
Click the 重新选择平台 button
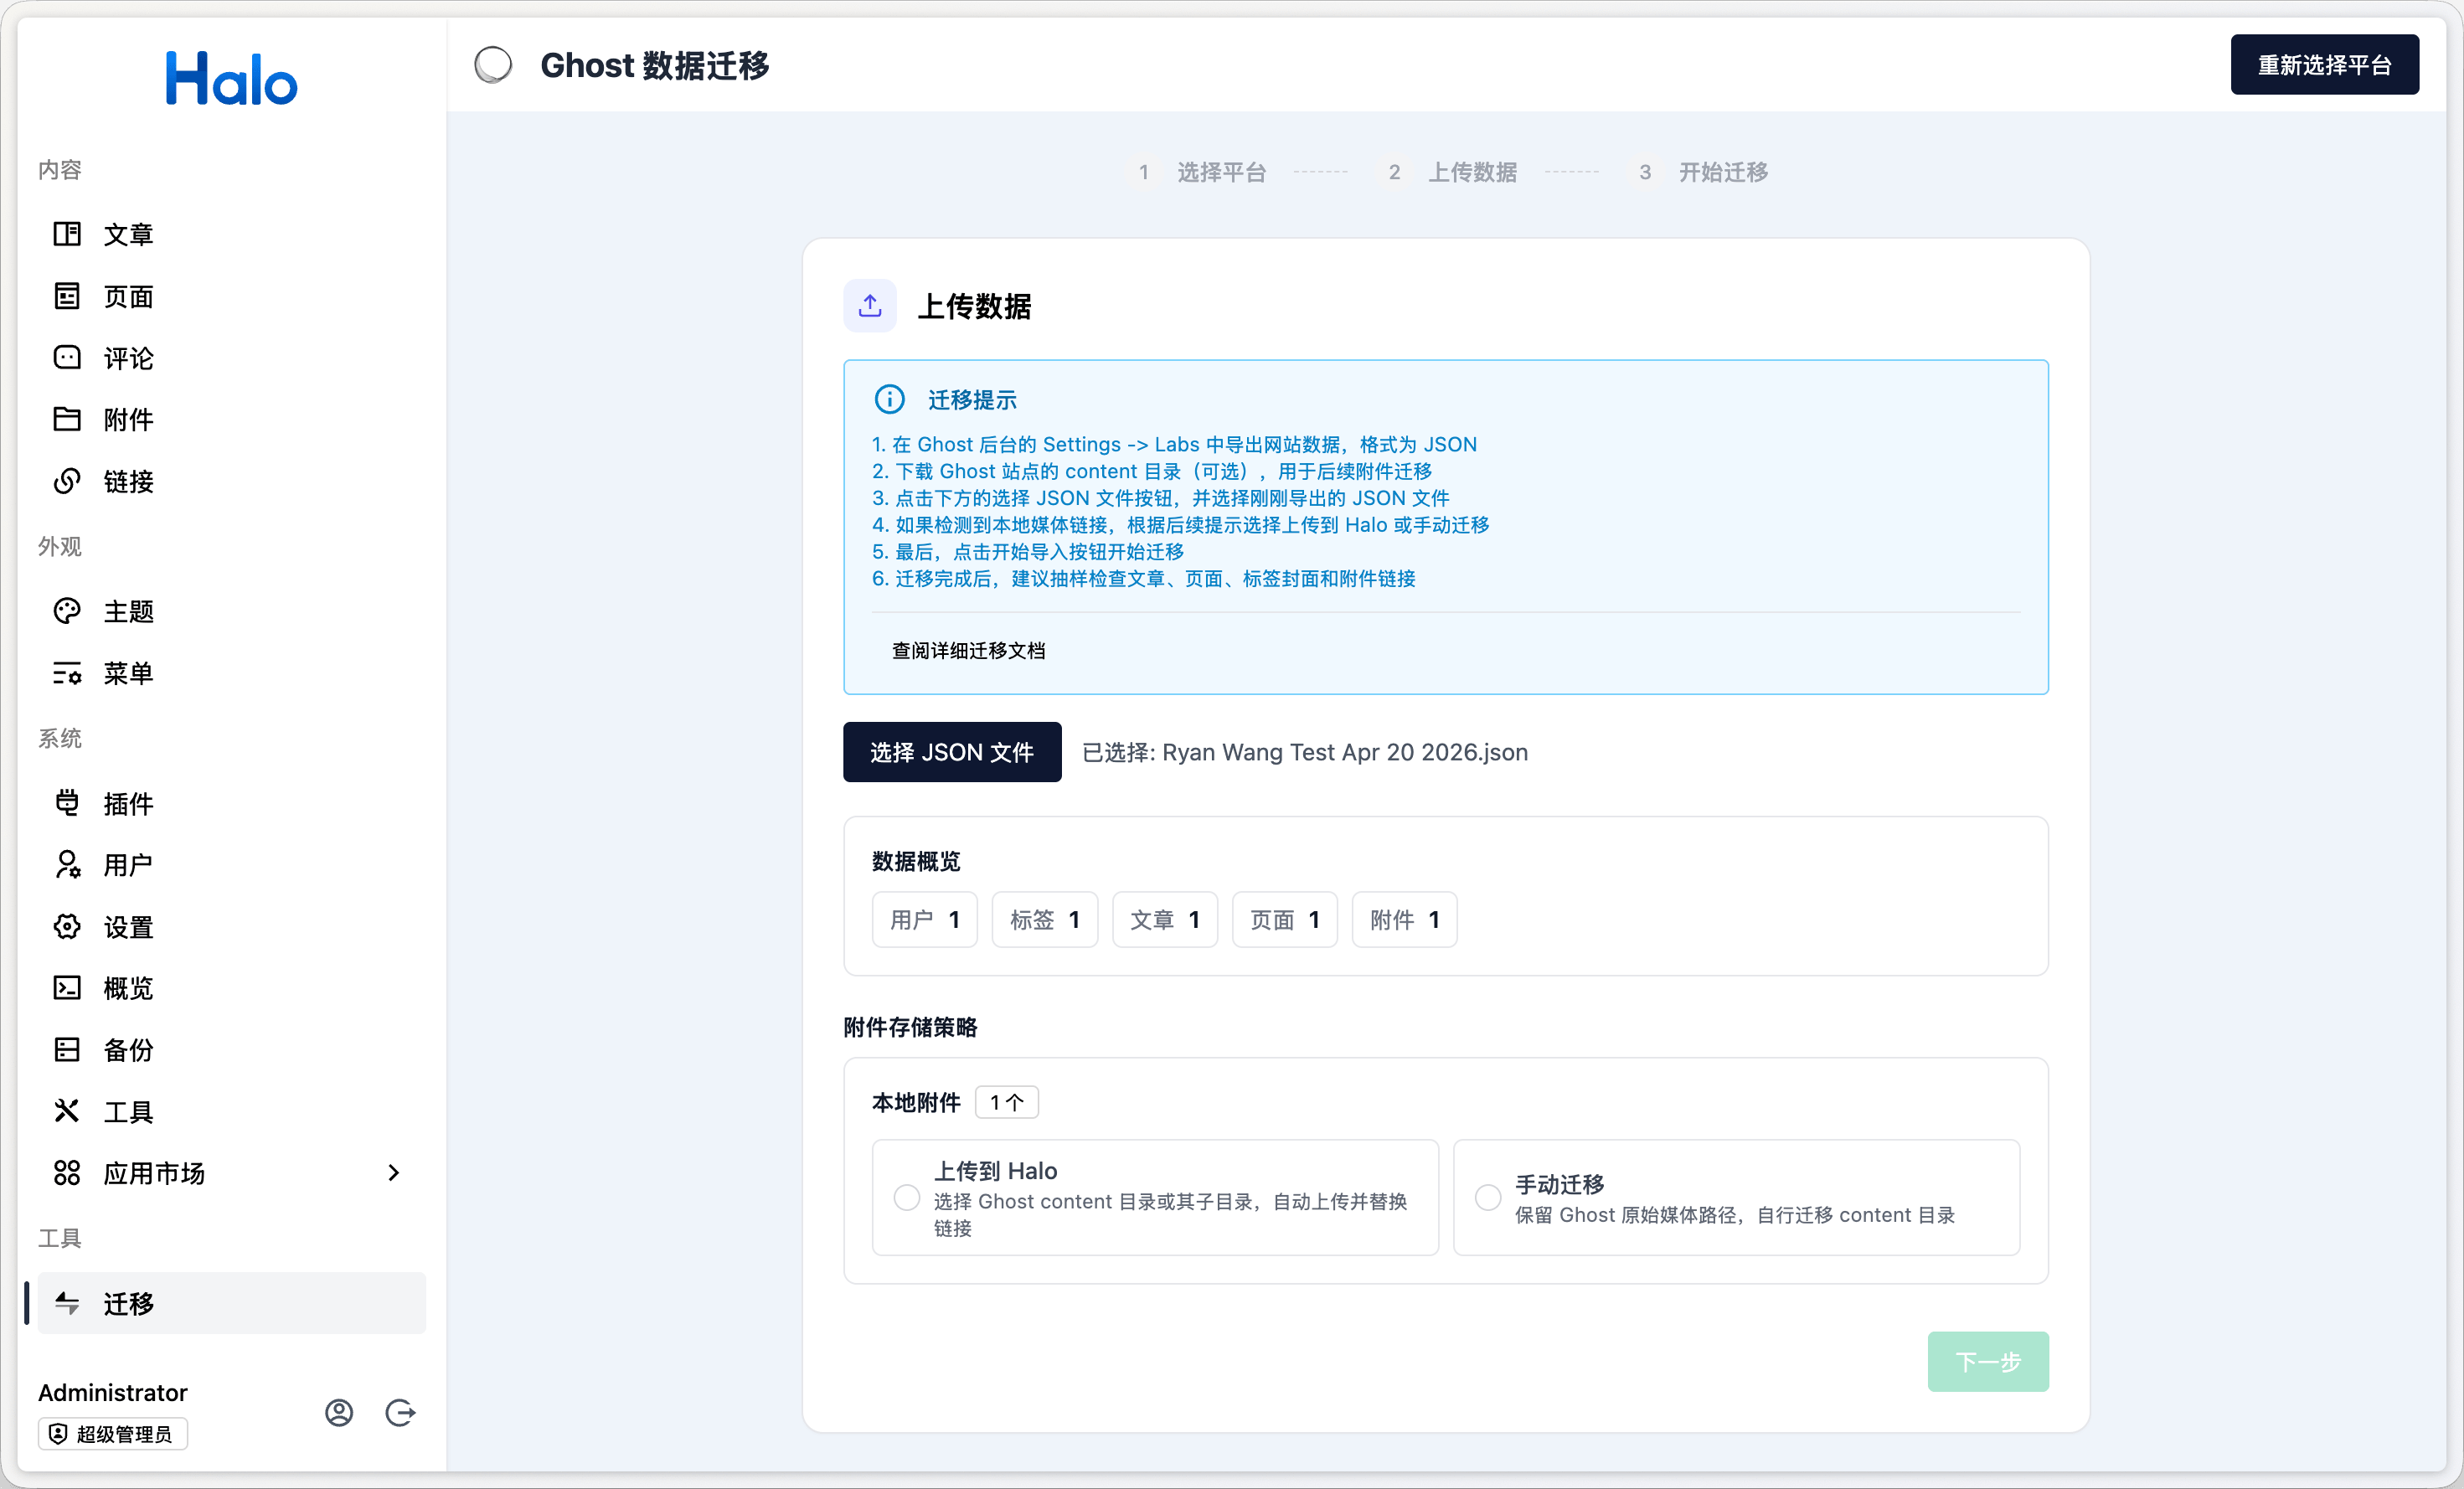click(x=2324, y=65)
